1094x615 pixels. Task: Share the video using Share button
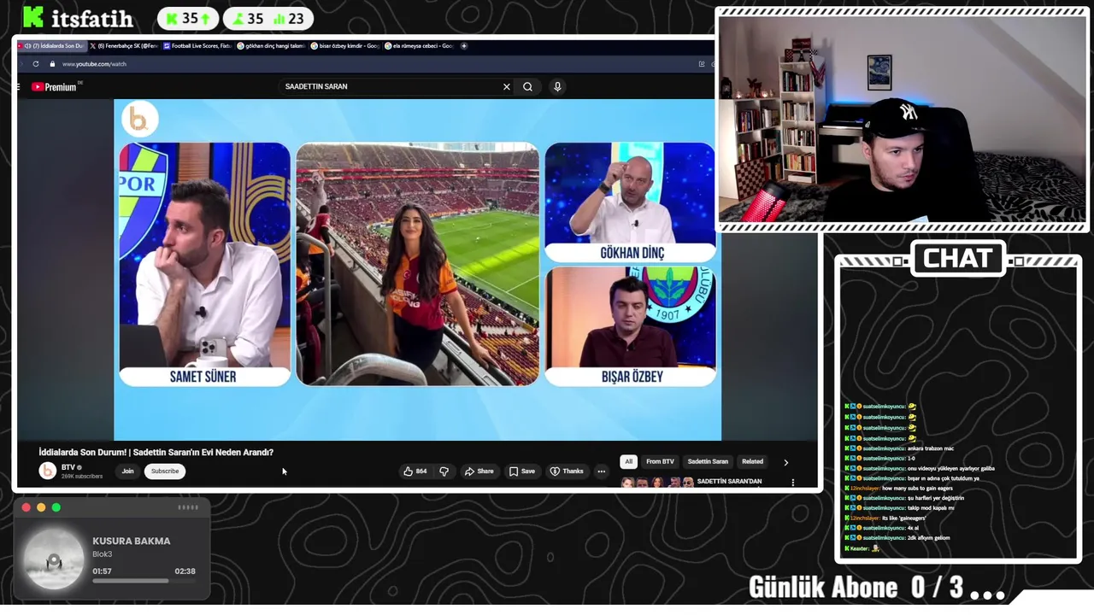[479, 471]
